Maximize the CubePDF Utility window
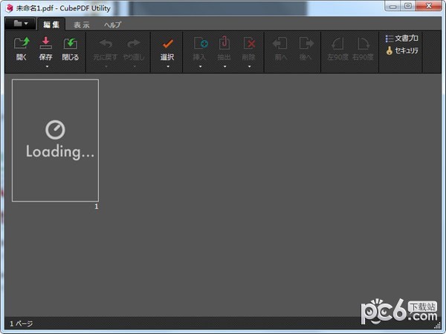The height and width of the screenshot is (334, 446). coord(408,6)
